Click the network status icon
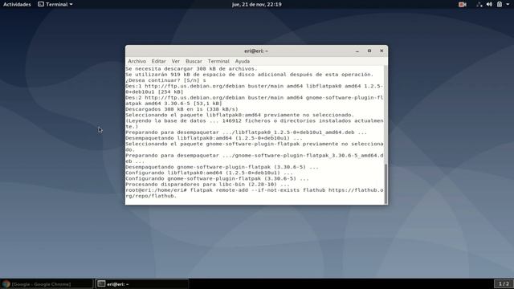The width and height of the screenshot is (514, 289). [479, 4]
